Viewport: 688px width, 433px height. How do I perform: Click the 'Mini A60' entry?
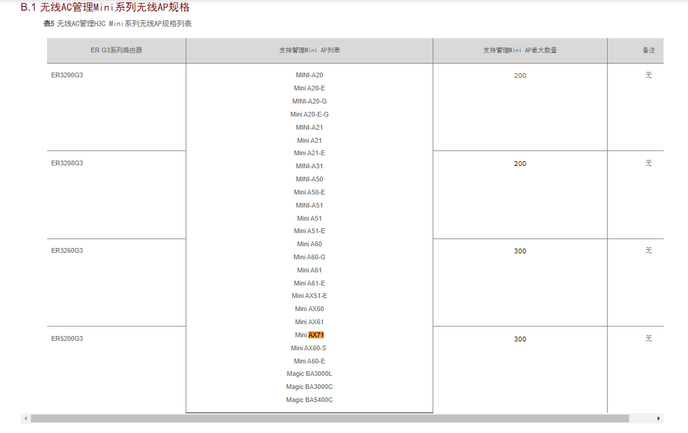309,244
